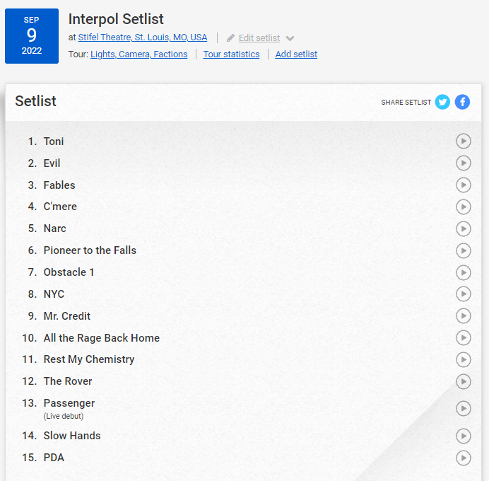The image size is (489, 481).
Task: Open Lights, Camera, Factions tour link
Action: 139,54
